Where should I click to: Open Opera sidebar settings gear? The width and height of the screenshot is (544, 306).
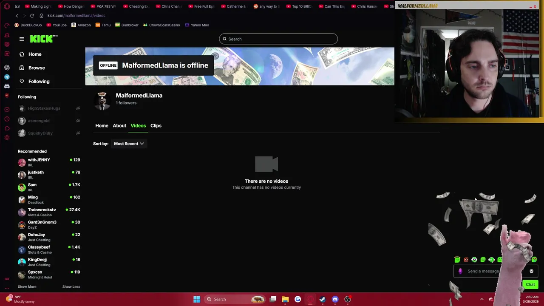(7, 138)
